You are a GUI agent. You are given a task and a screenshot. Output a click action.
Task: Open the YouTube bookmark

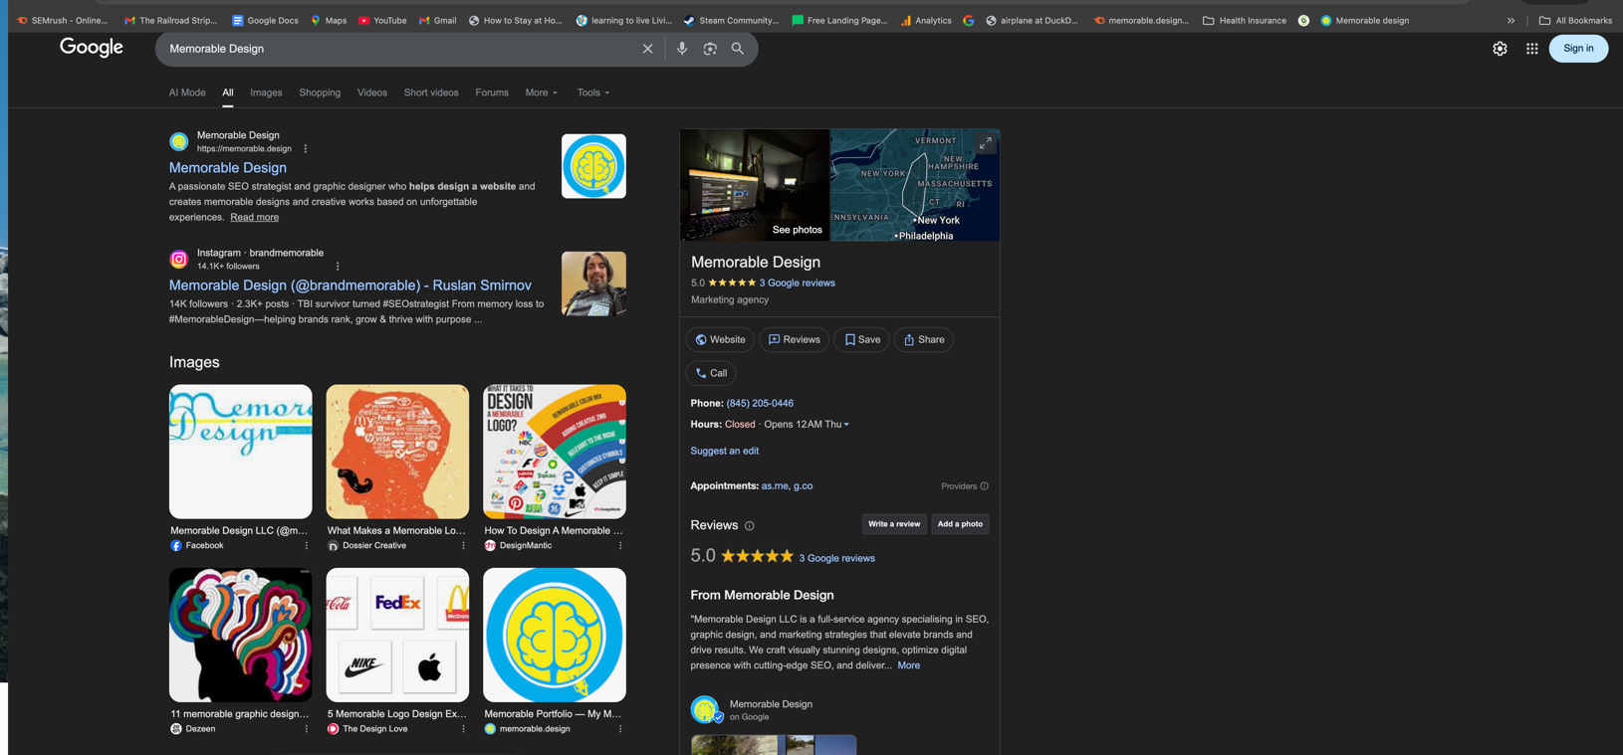pos(382,20)
